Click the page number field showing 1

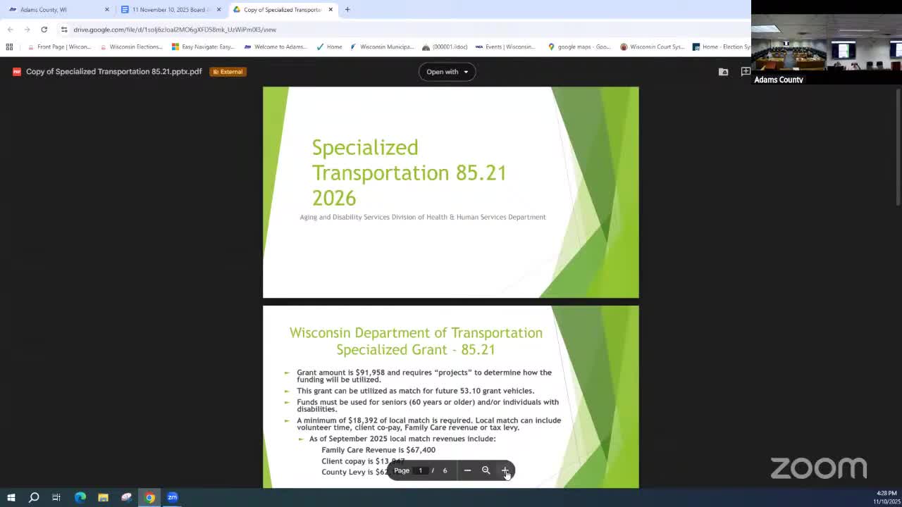click(x=421, y=470)
